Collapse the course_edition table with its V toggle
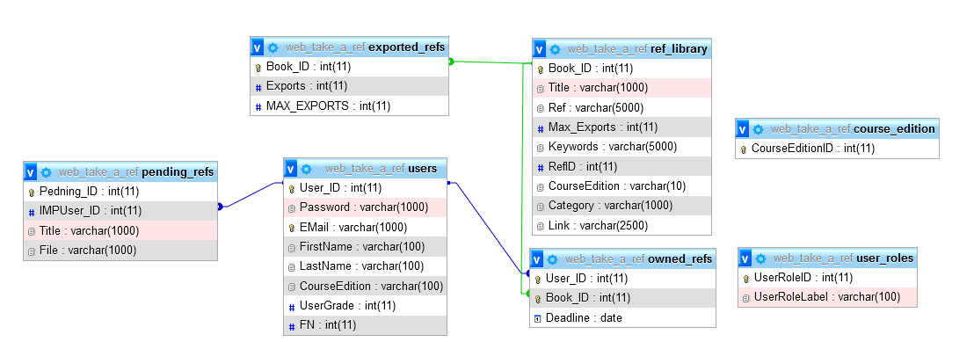 pyautogui.click(x=742, y=129)
